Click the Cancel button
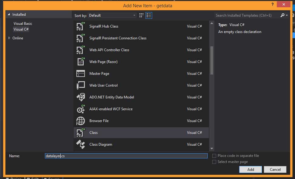The height and width of the screenshot is (179, 295). (x=275, y=170)
